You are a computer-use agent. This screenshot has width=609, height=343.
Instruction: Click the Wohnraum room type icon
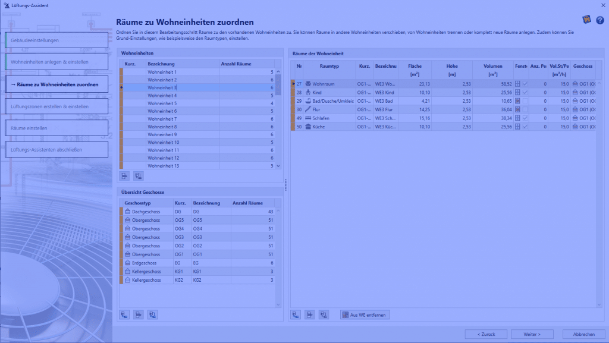pos(308,84)
